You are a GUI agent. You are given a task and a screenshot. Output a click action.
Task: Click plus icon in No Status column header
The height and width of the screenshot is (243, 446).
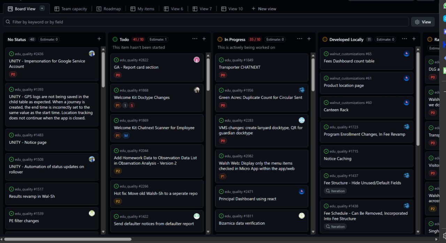pyautogui.click(x=99, y=39)
